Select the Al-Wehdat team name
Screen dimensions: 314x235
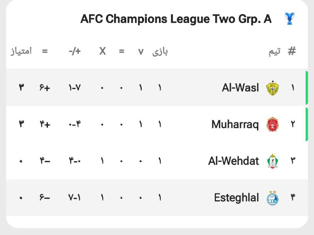[234, 161]
